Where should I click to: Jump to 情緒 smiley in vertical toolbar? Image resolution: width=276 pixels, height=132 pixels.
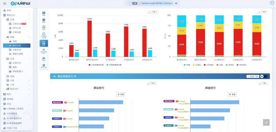point(44,28)
